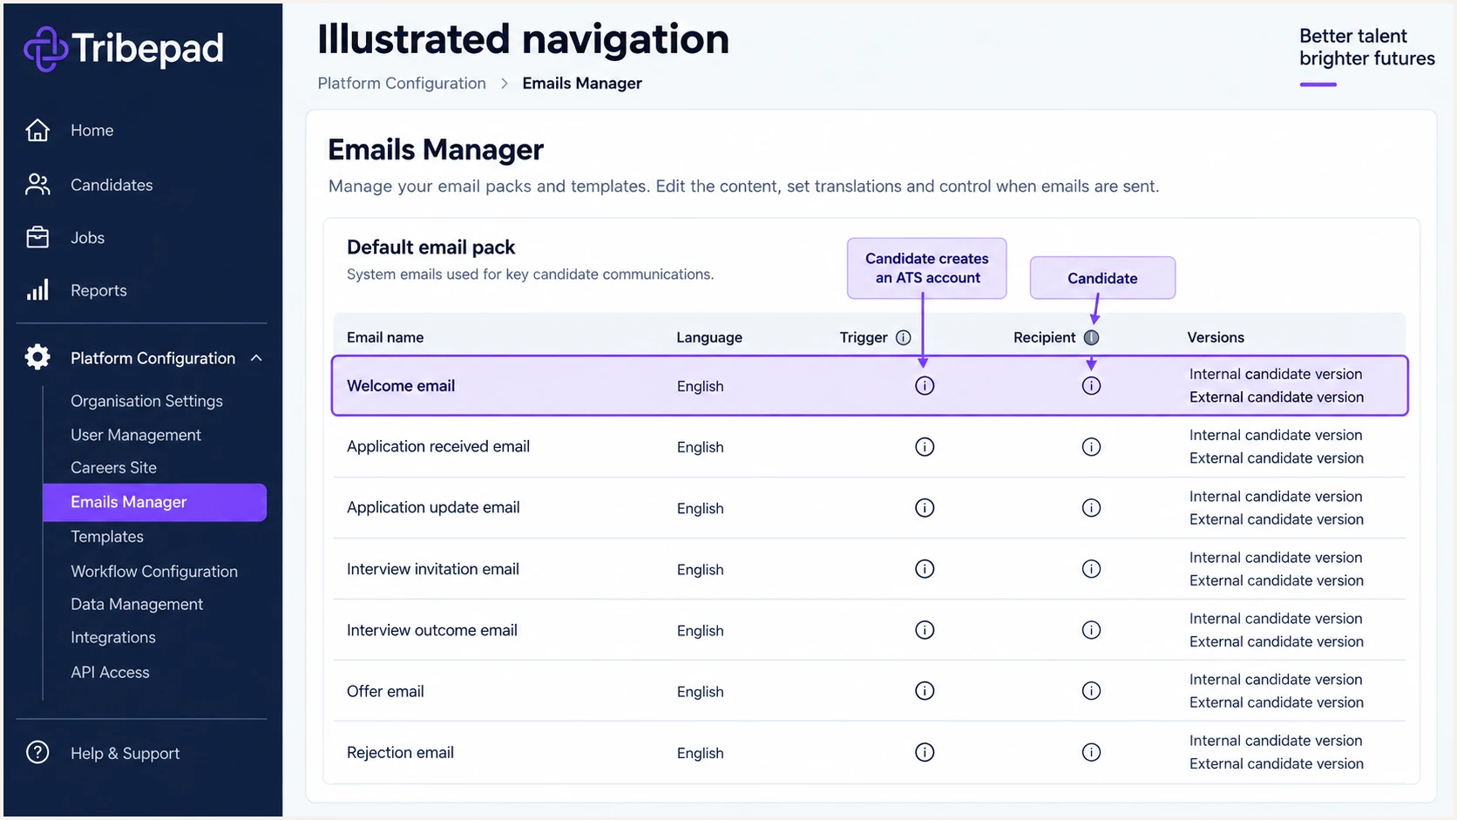Click the Email name column header

coord(385,337)
